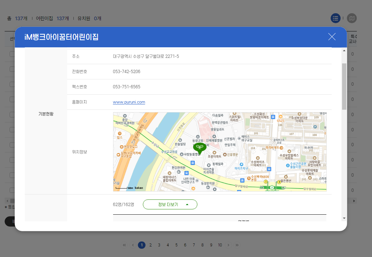
Task: Click 사랑동물병원 vet marker icon
Action: click(x=182, y=154)
